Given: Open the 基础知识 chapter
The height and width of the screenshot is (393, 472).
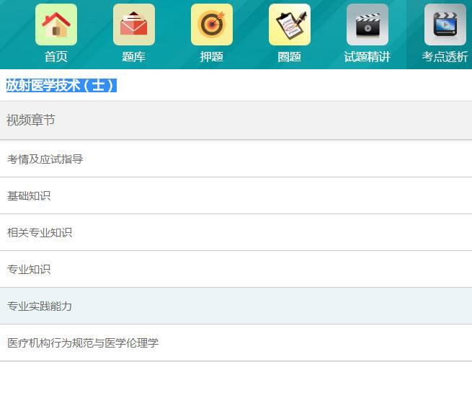Looking at the screenshot, I should coord(29,196).
